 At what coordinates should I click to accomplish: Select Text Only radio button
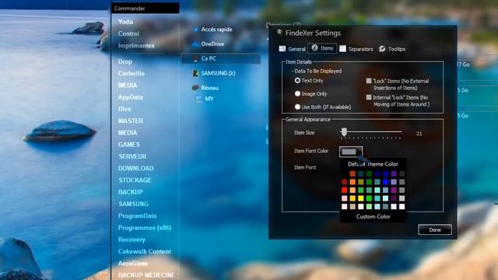pos(297,81)
